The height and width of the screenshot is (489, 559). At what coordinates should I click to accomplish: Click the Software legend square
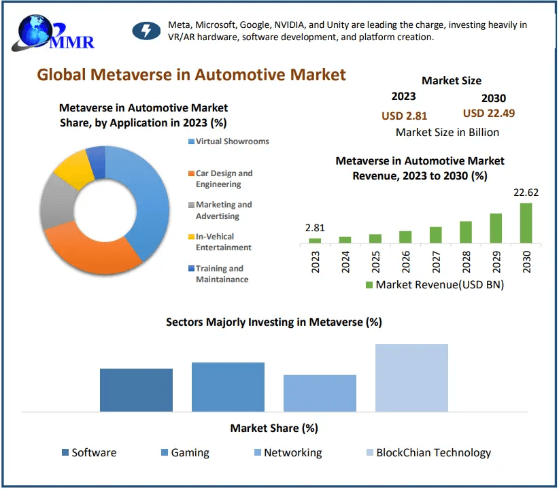(x=65, y=453)
